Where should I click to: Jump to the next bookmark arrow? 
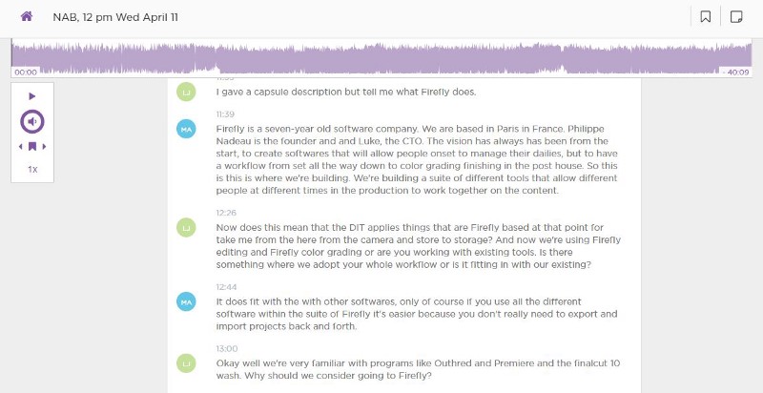44,146
